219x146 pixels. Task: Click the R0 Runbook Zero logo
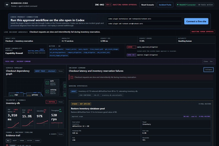click(x=7, y=5)
